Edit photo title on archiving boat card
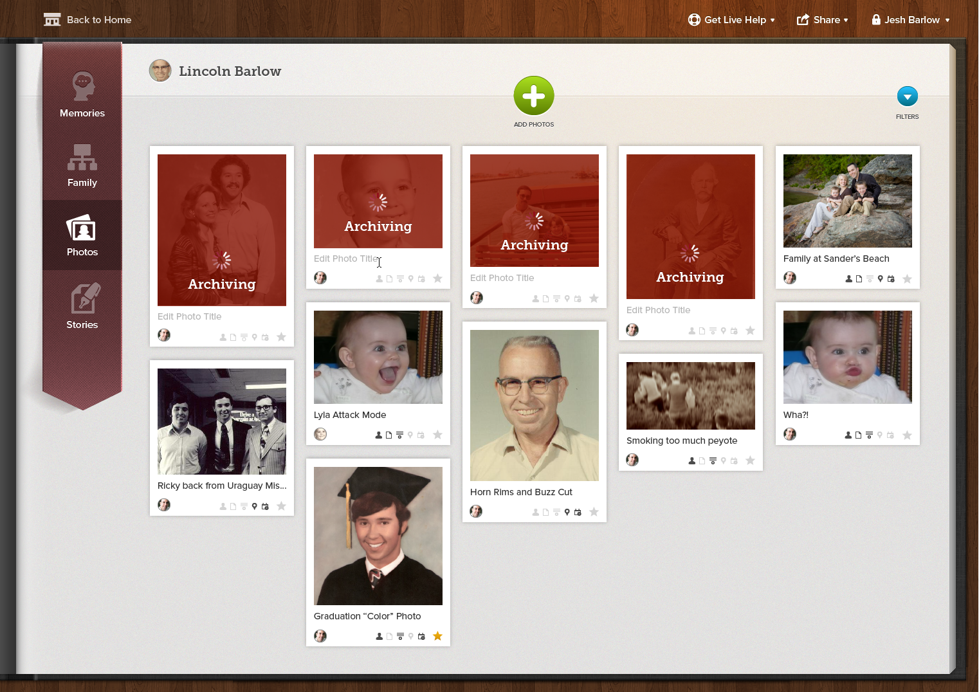Viewport: 979px width, 692px height. tap(502, 278)
